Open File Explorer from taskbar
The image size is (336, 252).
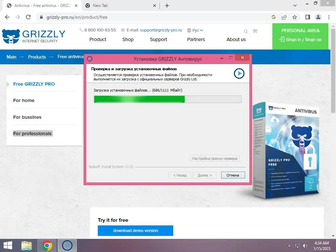coord(27,245)
